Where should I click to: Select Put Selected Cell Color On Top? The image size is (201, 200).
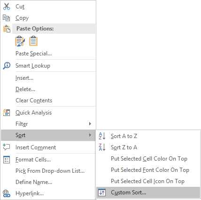[148, 159]
